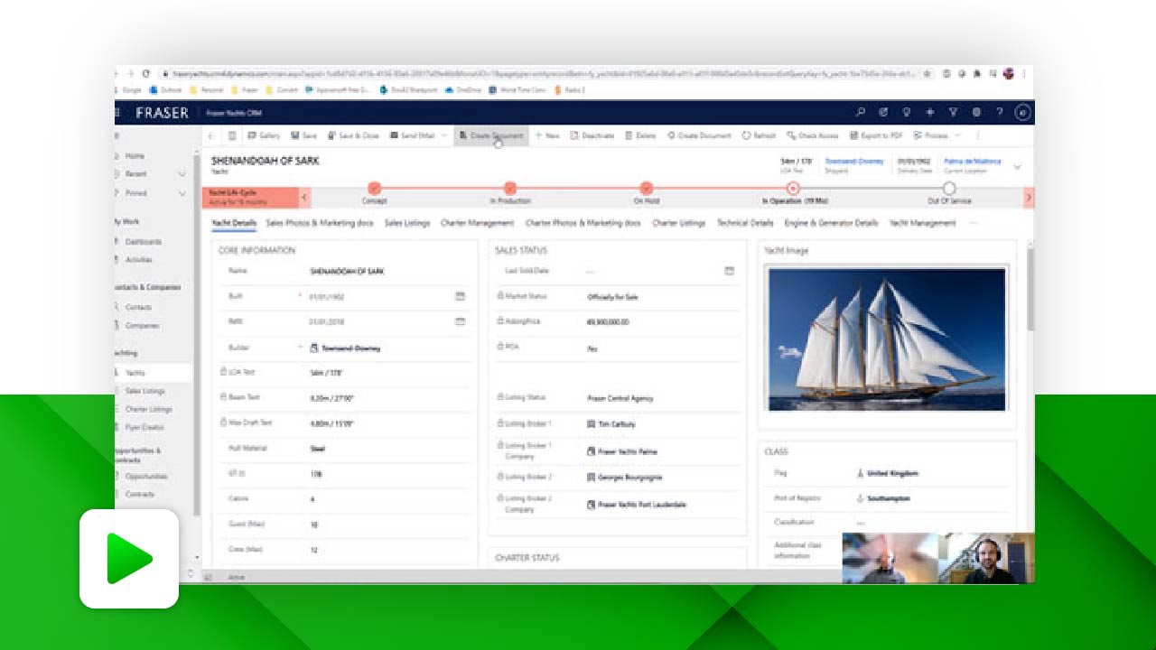Open Flyer Creator in the sidebar

(x=144, y=428)
